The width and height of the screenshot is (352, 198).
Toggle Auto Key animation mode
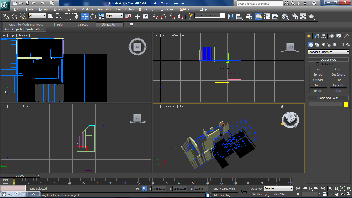coord(257,188)
